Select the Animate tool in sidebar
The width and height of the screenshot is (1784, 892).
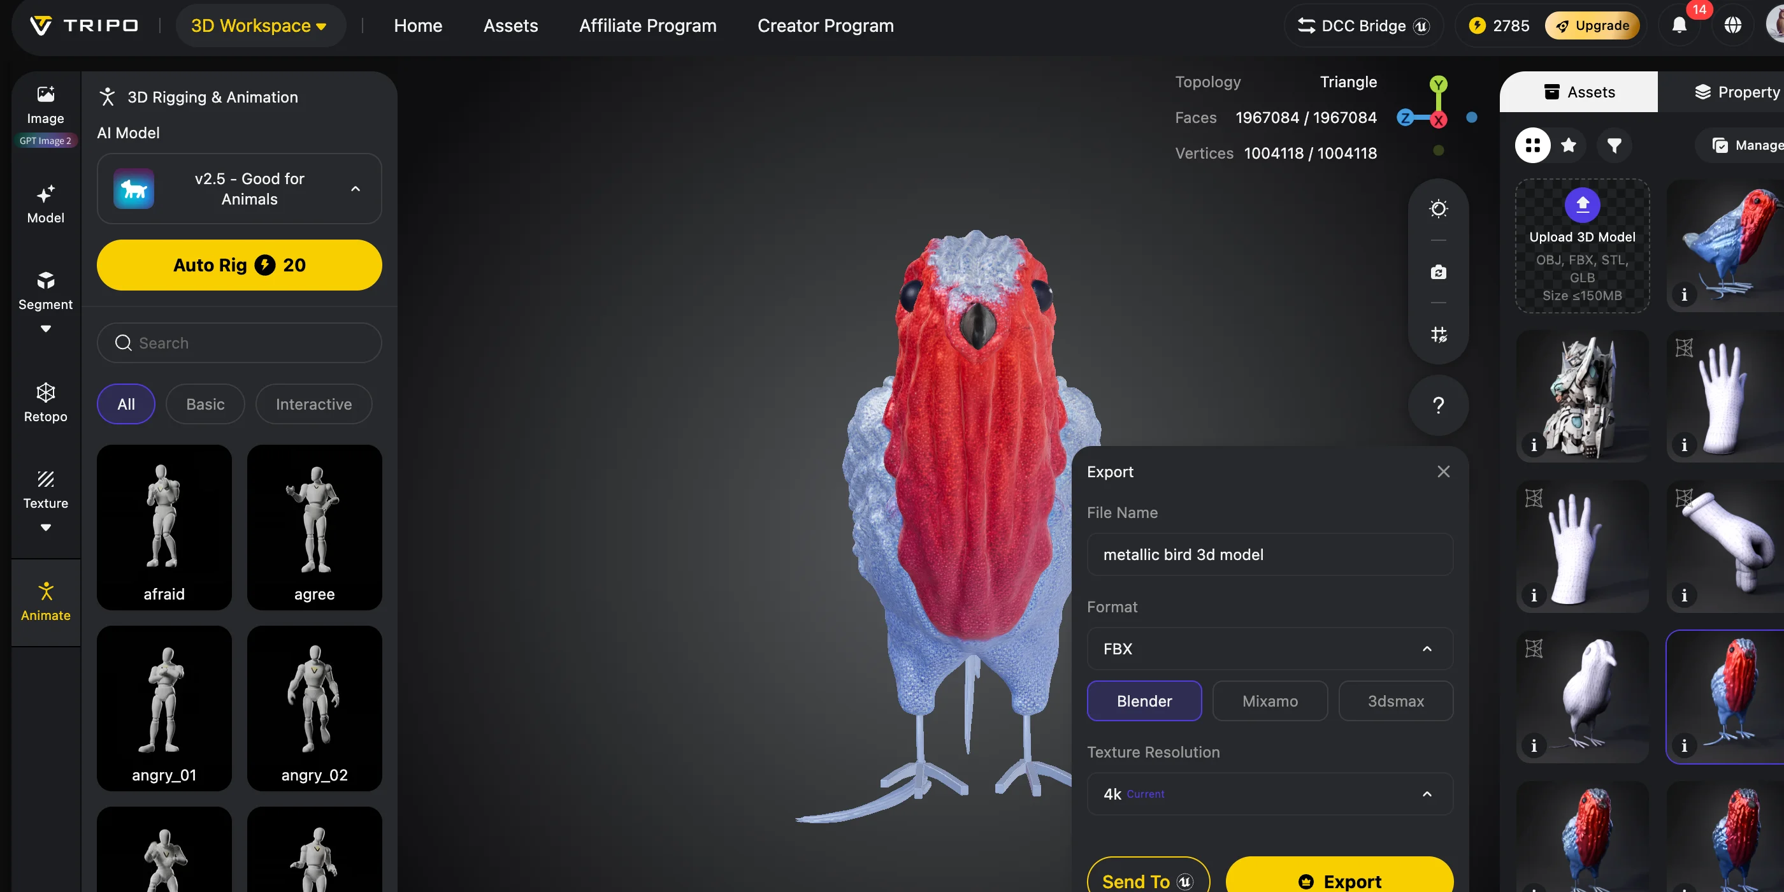tap(46, 602)
